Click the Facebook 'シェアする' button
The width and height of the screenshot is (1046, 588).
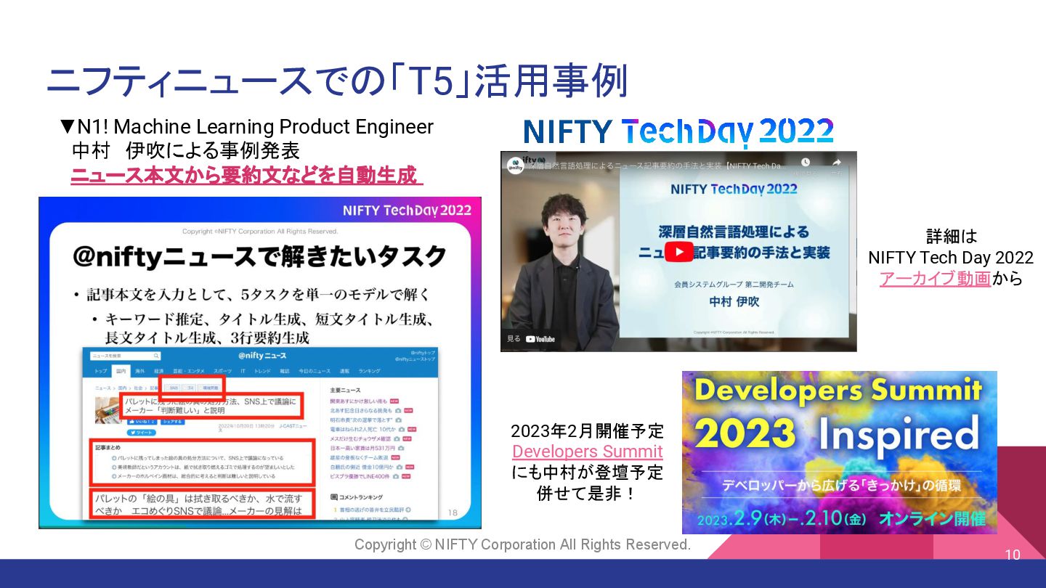172,422
